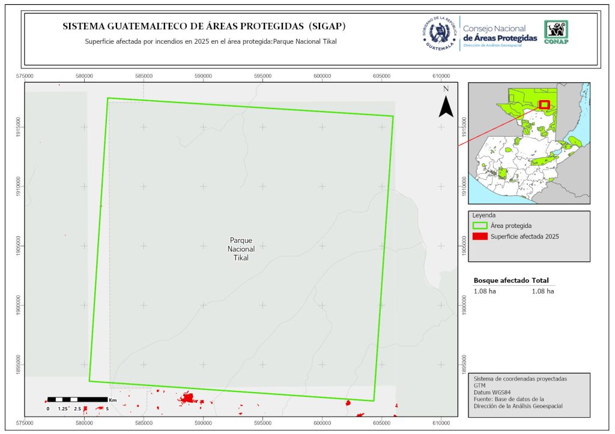The height and width of the screenshot is (434, 615).
Task: Click the Km label on the scale bar
Action: pos(112,399)
